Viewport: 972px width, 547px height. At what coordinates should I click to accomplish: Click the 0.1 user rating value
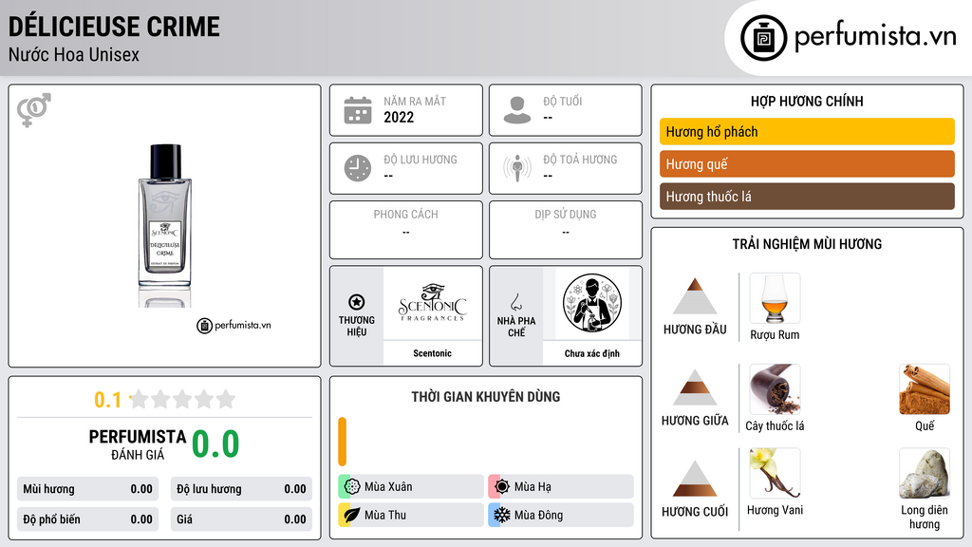(x=107, y=400)
